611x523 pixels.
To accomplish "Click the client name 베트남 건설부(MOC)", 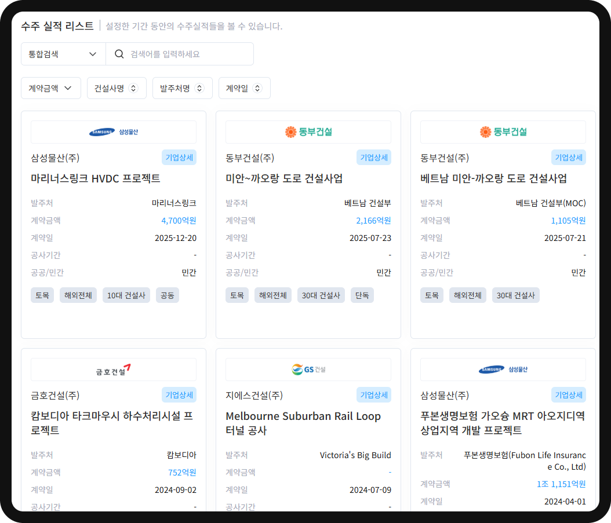I will pos(551,203).
